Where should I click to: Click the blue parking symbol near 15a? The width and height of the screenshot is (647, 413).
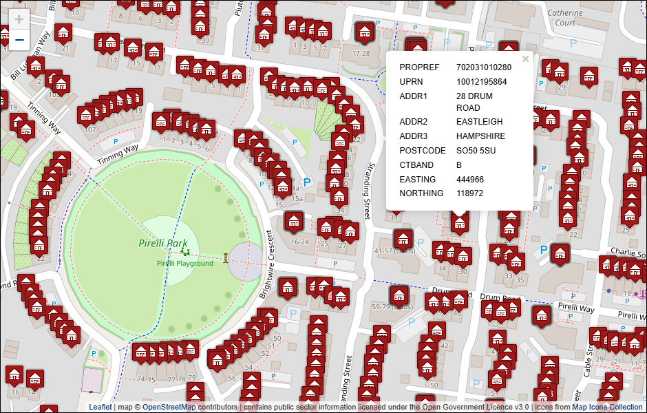click(x=307, y=182)
